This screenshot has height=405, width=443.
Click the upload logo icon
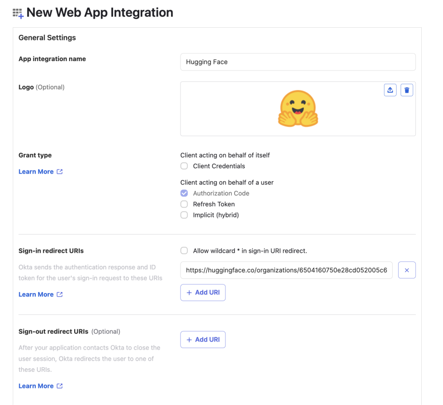click(x=390, y=90)
